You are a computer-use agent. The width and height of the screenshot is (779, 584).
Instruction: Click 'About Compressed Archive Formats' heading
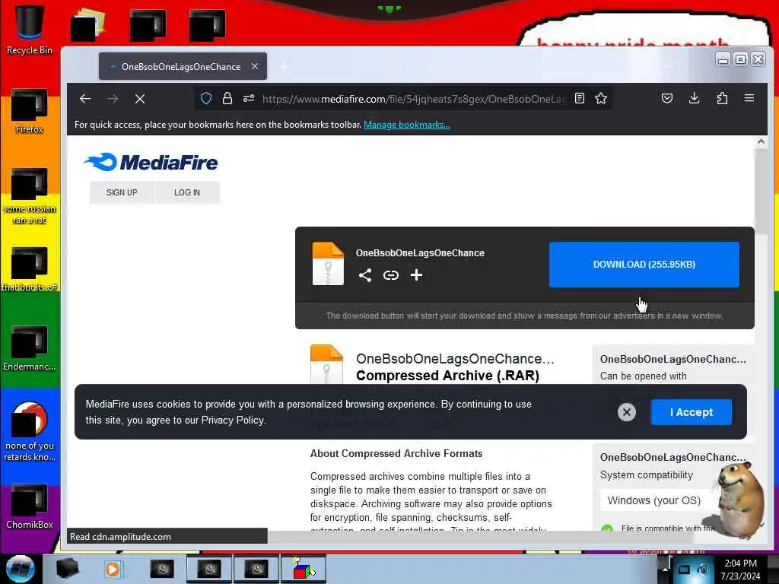(x=396, y=453)
